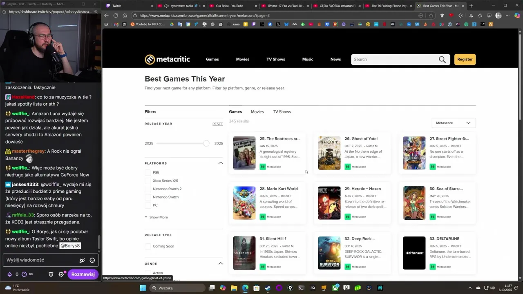Click the Metacritic logo
Screen dimensions: 523x294
[x=167, y=59]
